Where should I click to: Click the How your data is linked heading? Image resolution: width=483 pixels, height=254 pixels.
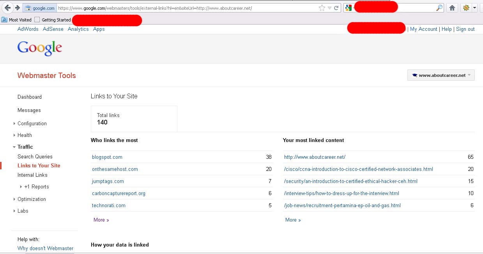pos(120,245)
